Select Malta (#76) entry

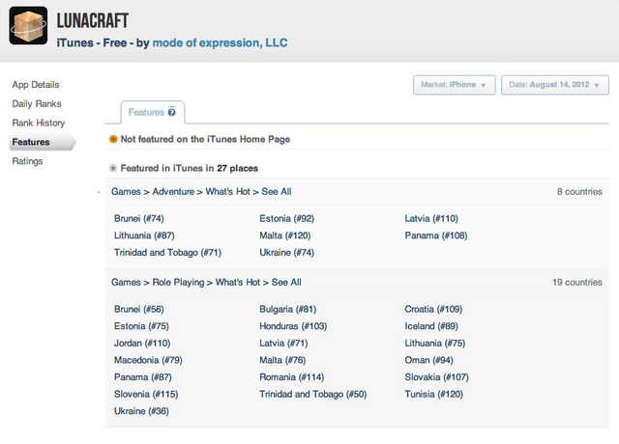(282, 360)
